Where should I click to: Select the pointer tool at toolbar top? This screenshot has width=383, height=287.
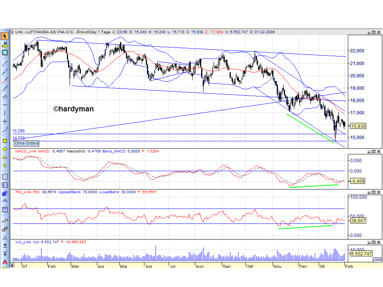click(x=5, y=36)
